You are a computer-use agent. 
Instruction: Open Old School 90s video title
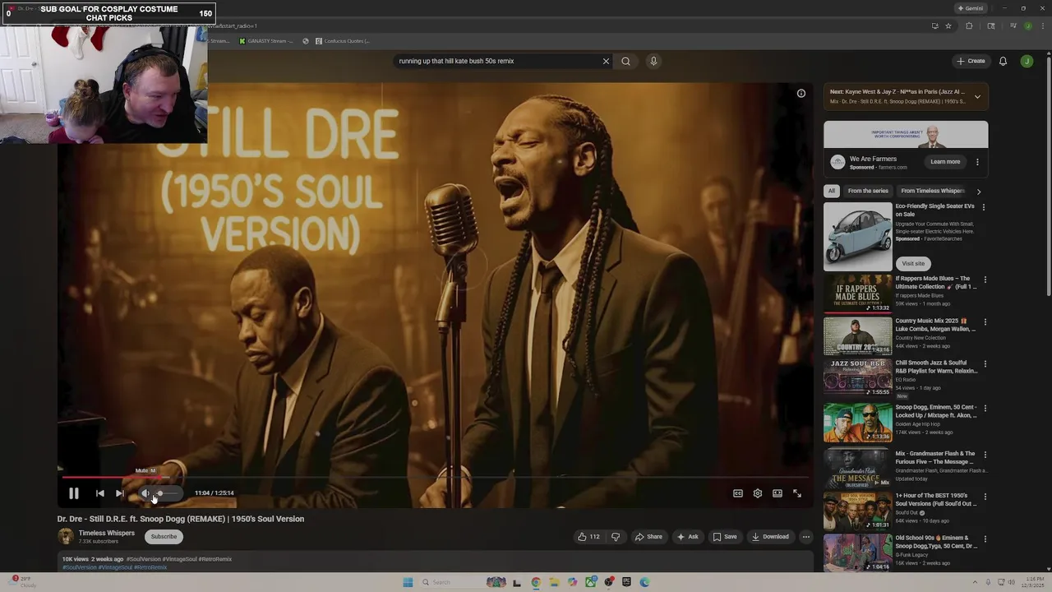[x=935, y=542]
